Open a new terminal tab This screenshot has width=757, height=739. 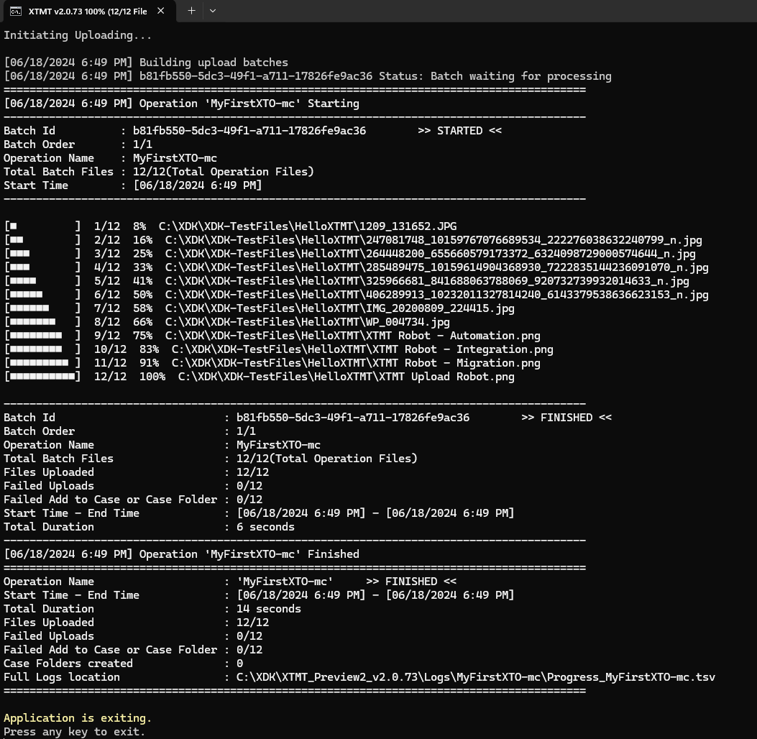pyautogui.click(x=191, y=11)
